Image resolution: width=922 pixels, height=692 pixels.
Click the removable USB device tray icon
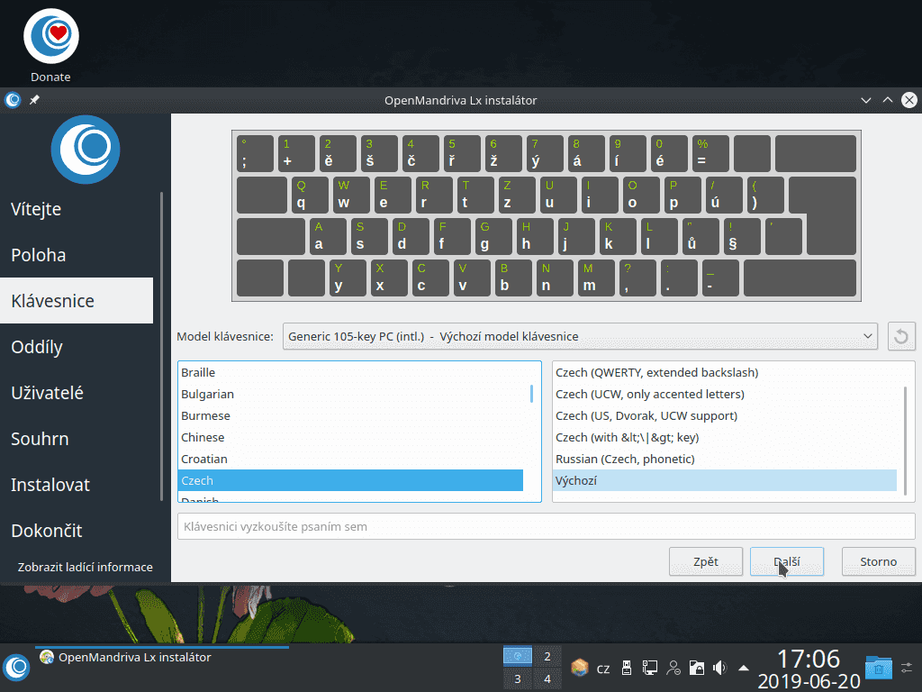pyautogui.click(x=628, y=668)
